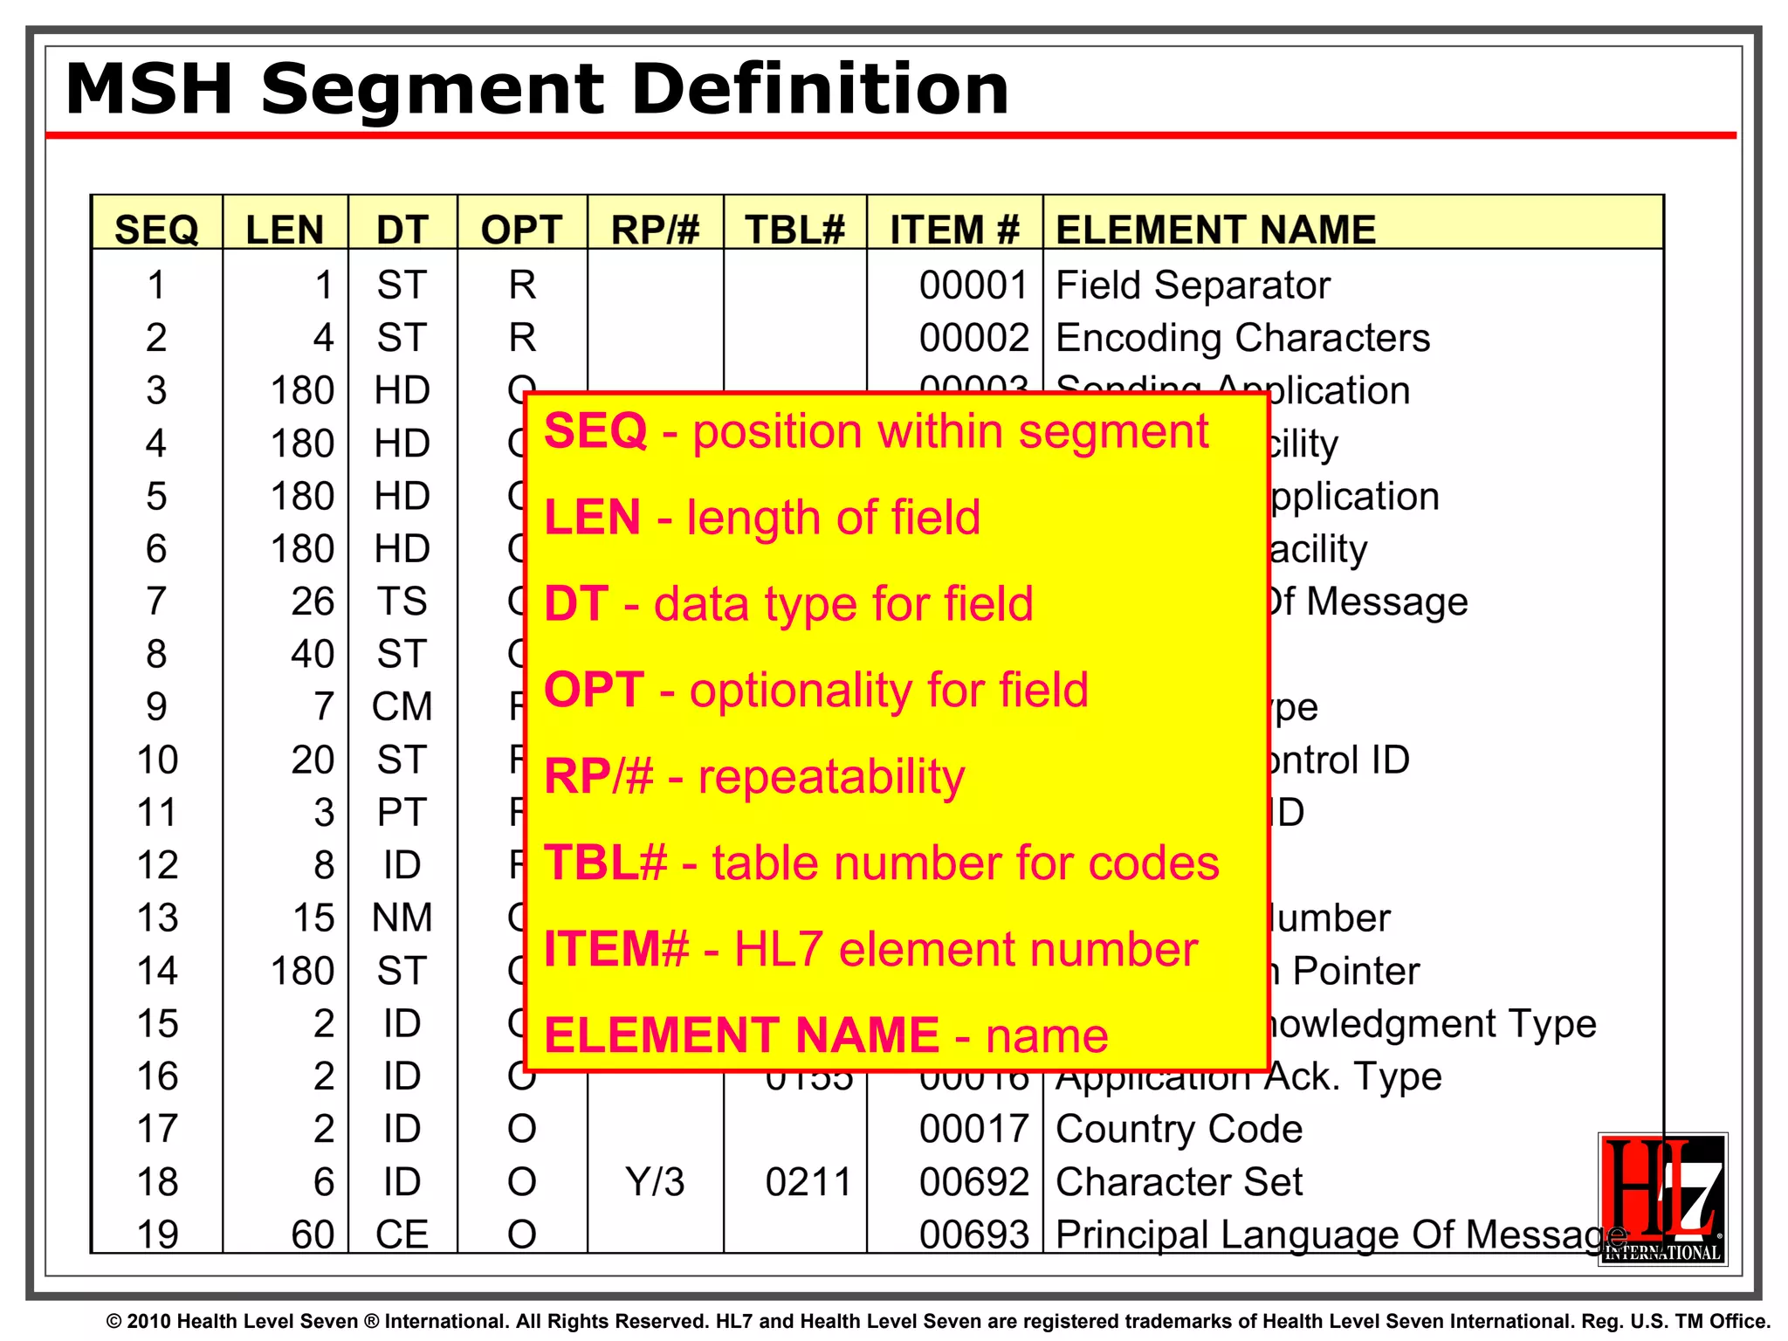Click the length value 26

[313, 602]
